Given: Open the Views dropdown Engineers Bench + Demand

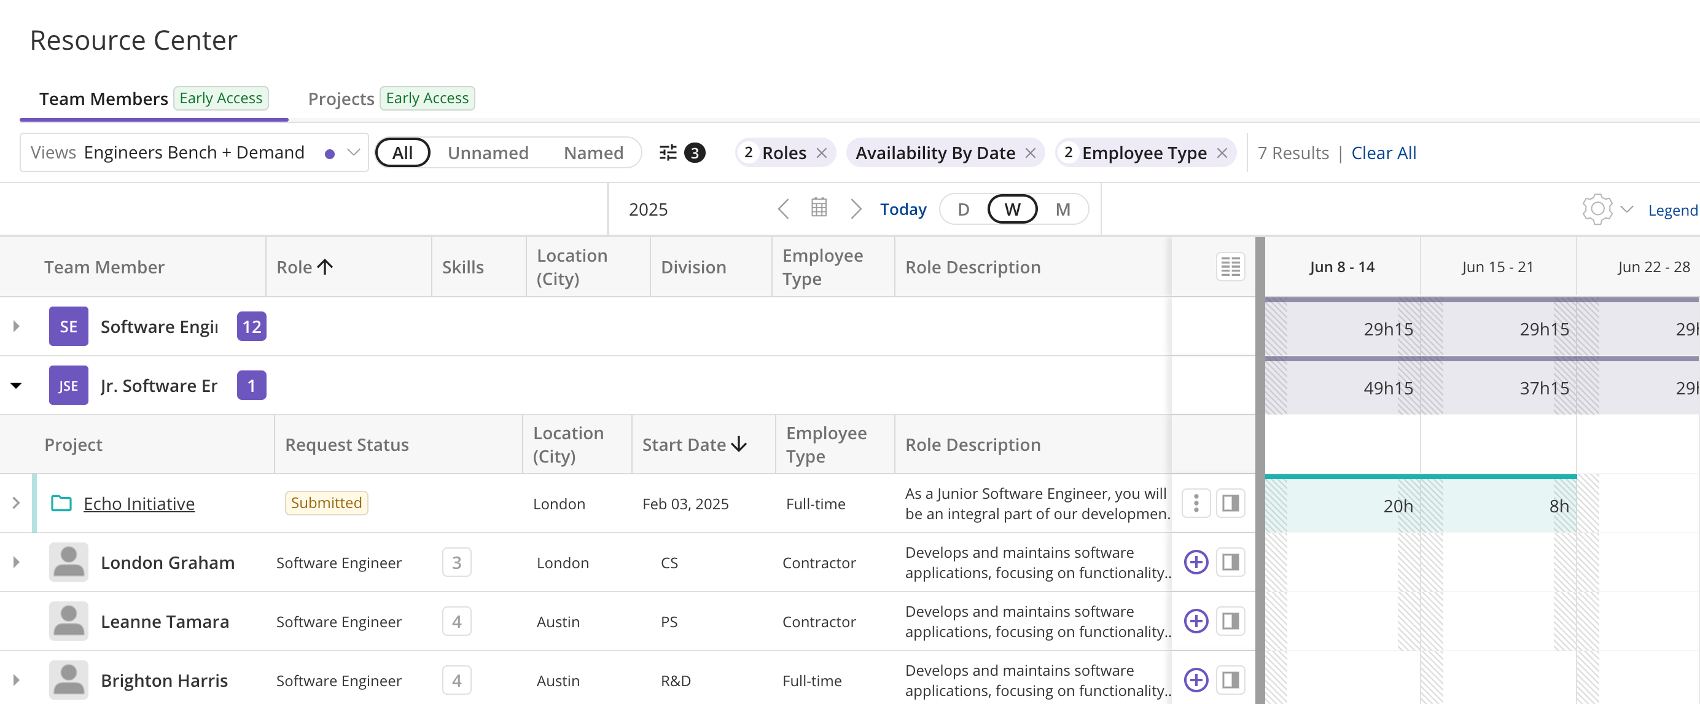Looking at the screenshot, I should coord(194,153).
